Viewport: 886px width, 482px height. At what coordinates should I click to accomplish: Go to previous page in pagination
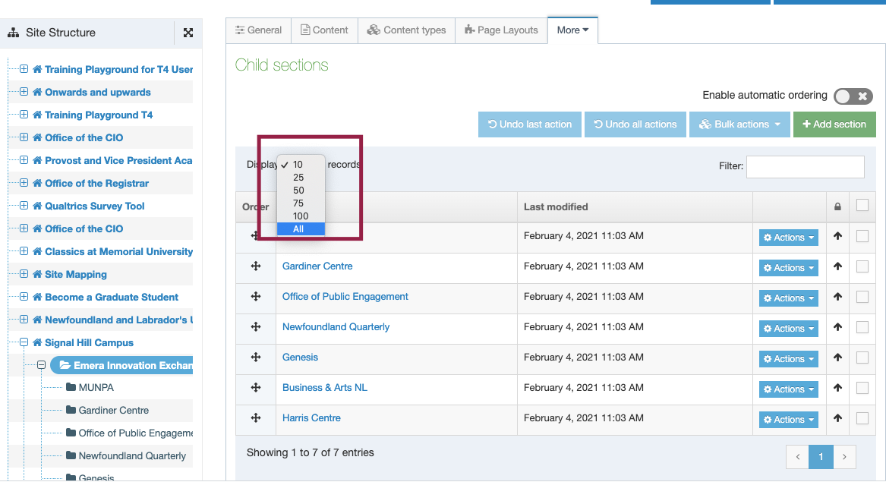coord(797,457)
